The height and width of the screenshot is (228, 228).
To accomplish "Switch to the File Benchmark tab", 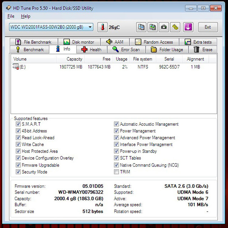I will 34,42.
